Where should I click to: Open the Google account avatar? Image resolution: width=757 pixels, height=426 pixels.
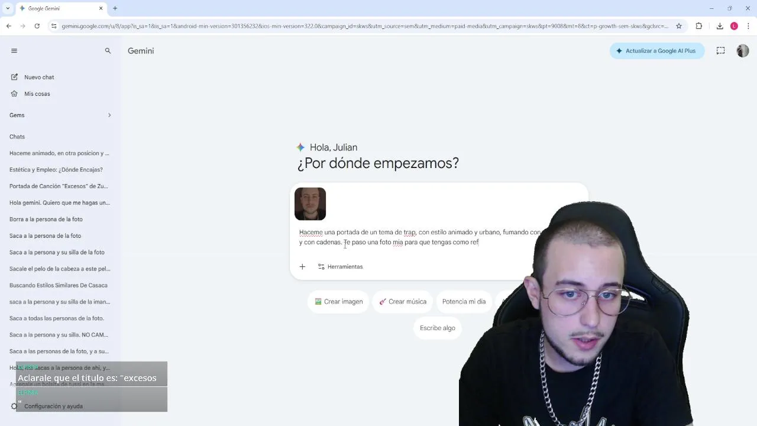pyautogui.click(x=743, y=51)
